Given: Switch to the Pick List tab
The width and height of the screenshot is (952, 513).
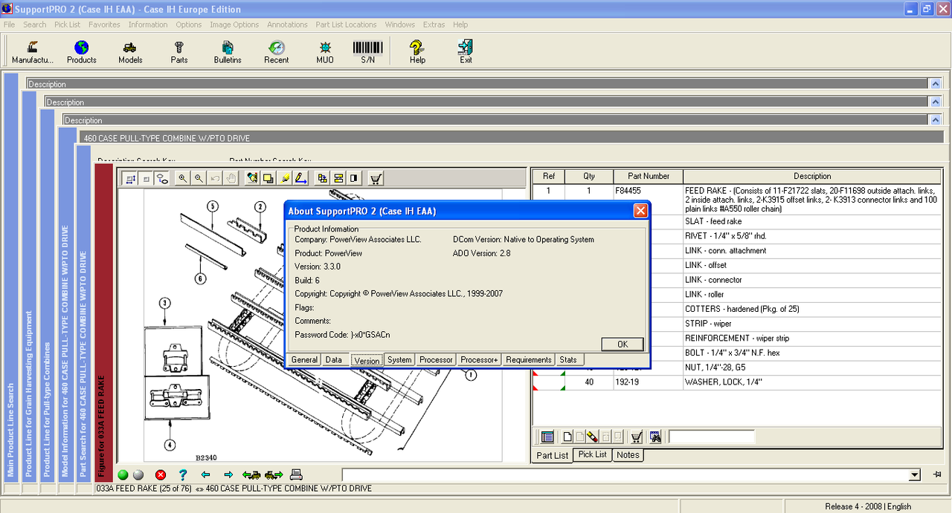Looking at the screenshot, I should pos(592,454).
